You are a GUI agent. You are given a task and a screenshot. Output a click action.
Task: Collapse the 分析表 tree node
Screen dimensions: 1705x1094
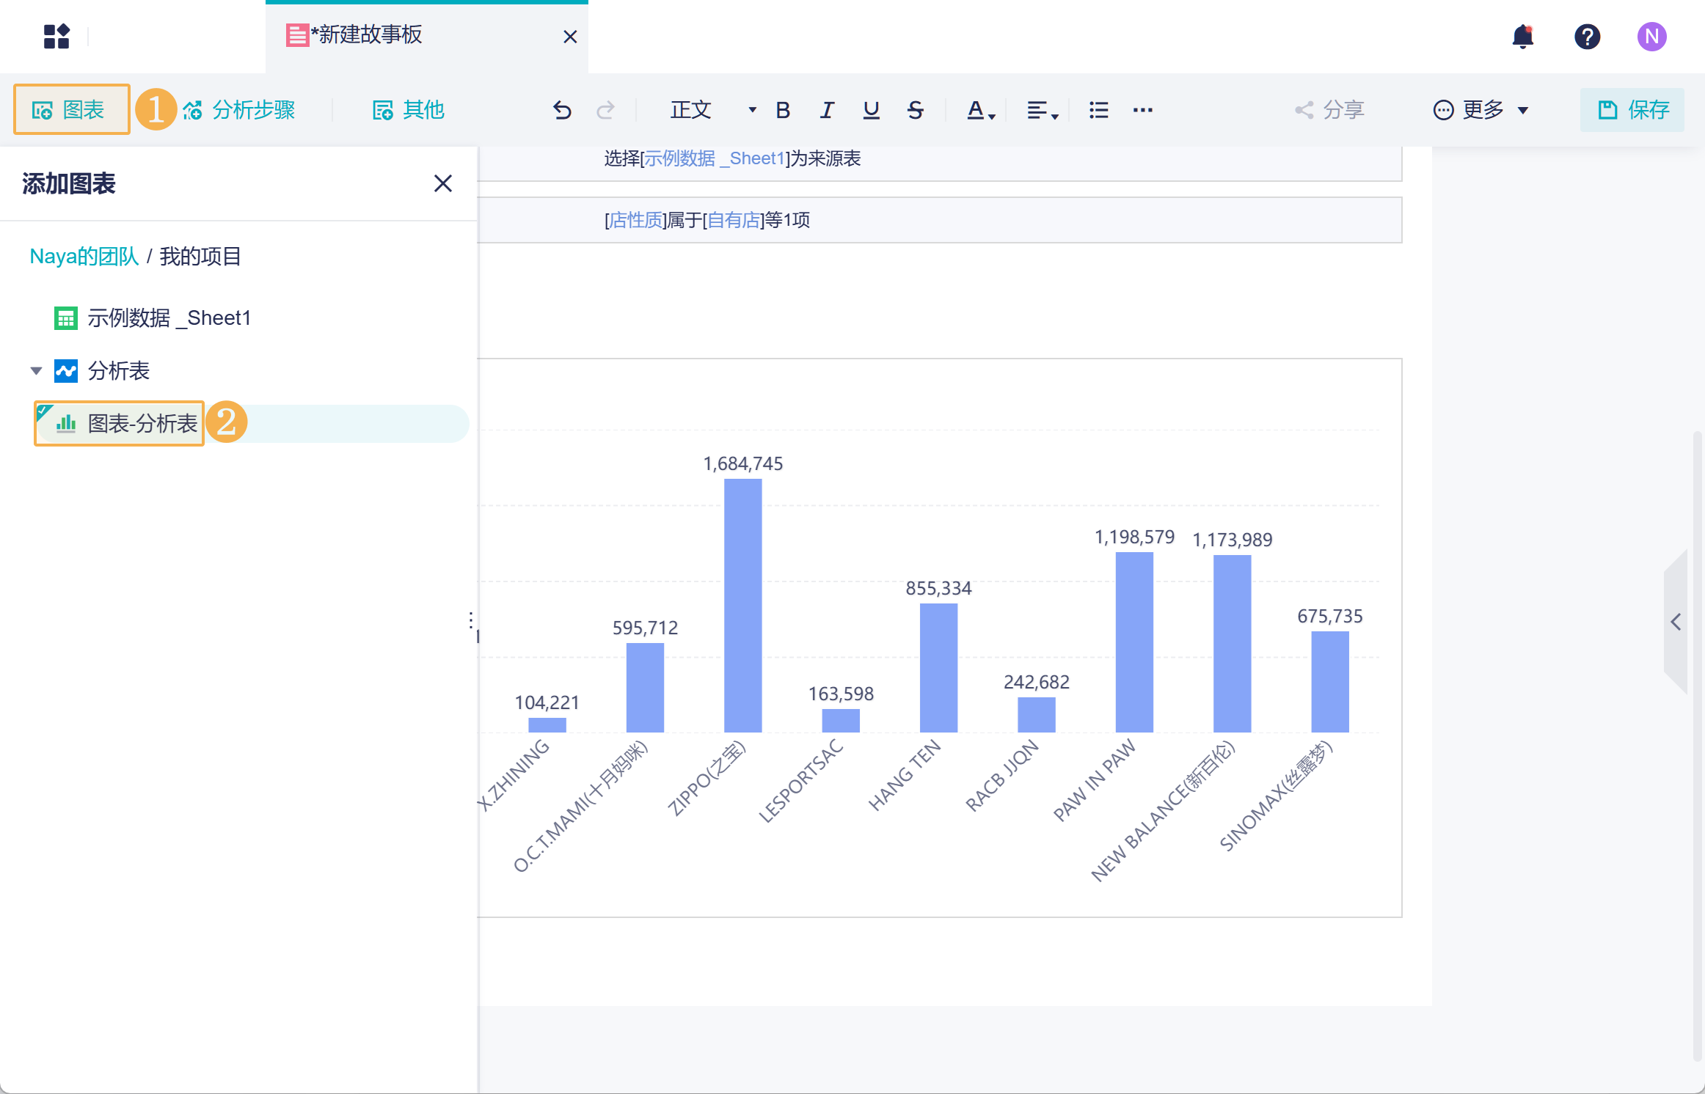click(36, 371)
